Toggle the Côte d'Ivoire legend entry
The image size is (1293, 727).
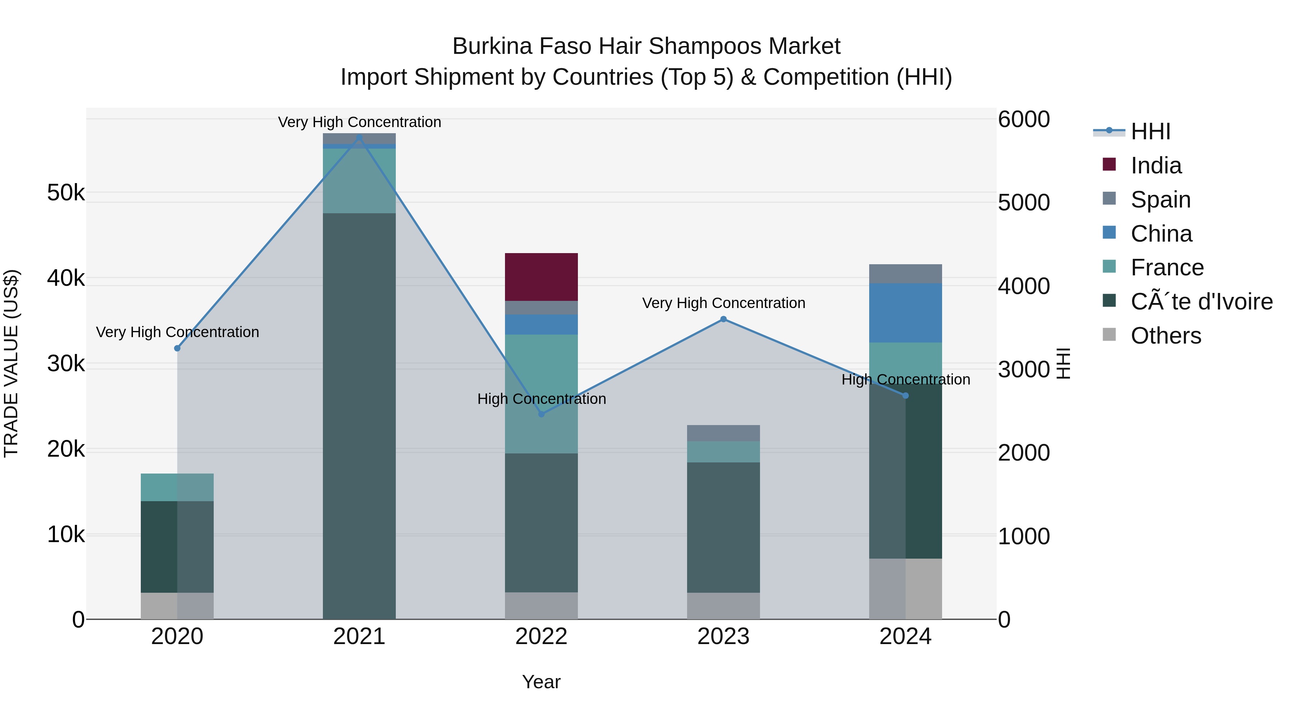(1188, 302)
